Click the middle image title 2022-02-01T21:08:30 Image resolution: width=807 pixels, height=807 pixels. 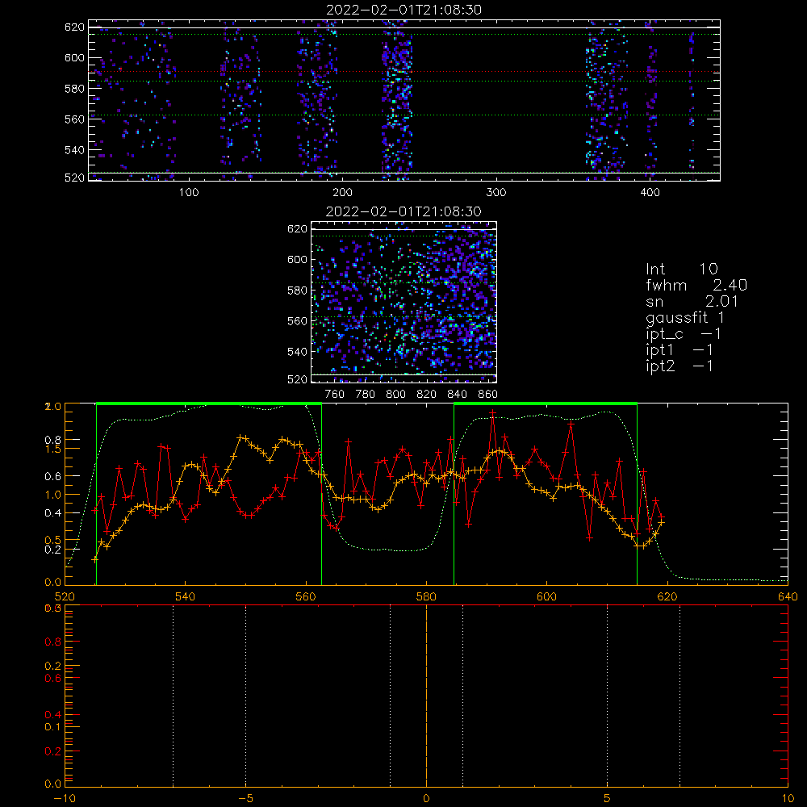[403, 211]
